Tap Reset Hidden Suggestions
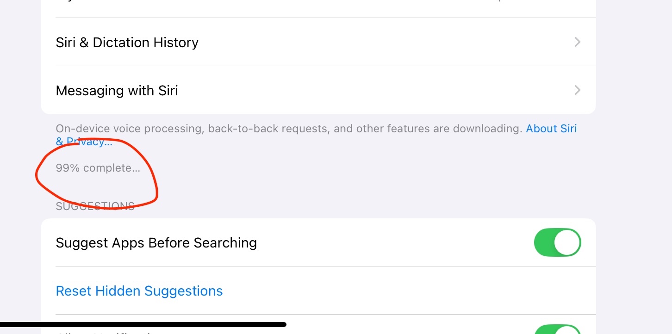This screenshot has height=334, width=672. 139,291
